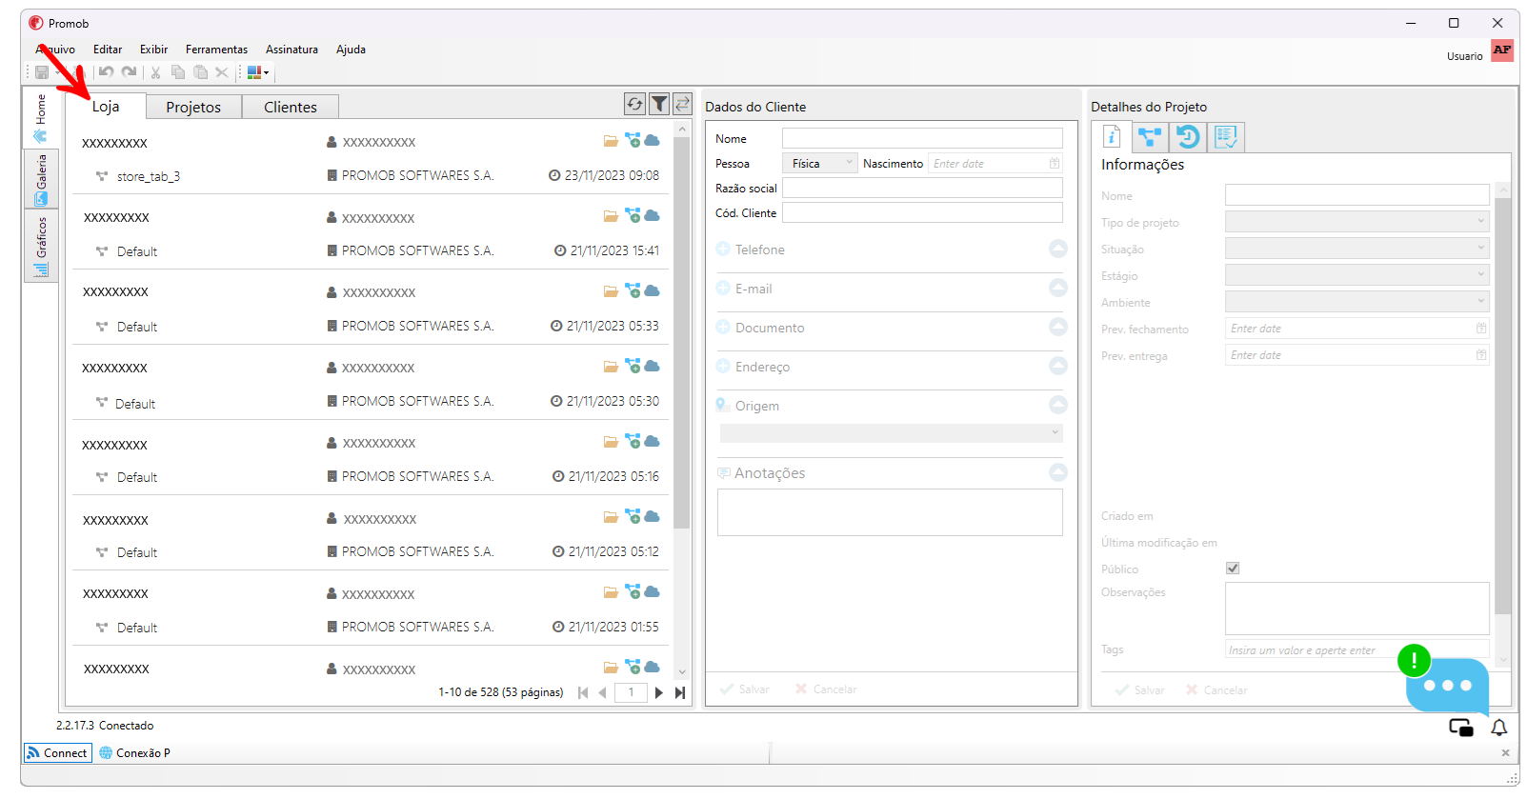The height and width of the screenshot is (799, 1527).
Task: Click the Redo arrow in the toolbar
Action: (x=129, y=72)
